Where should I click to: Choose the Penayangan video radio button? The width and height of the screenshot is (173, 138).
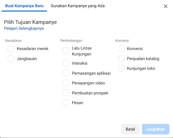click(66, 83)
